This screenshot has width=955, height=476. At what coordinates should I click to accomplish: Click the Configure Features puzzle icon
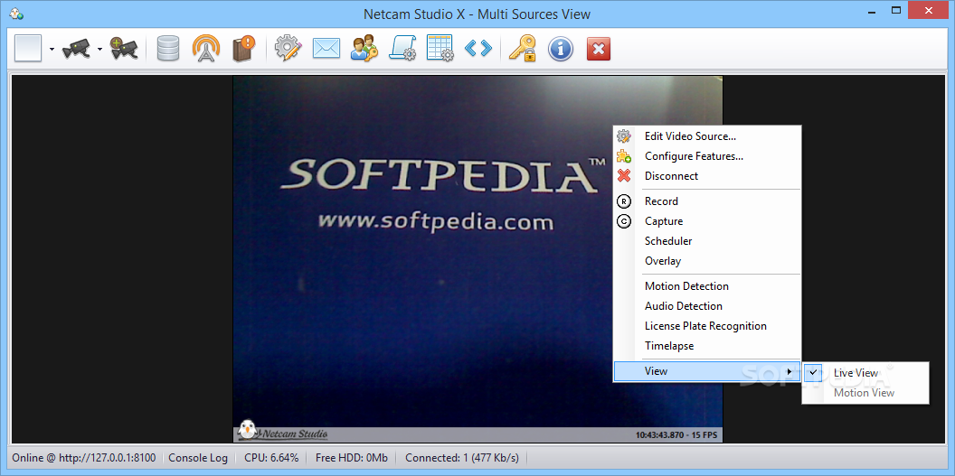coord(624,156)
